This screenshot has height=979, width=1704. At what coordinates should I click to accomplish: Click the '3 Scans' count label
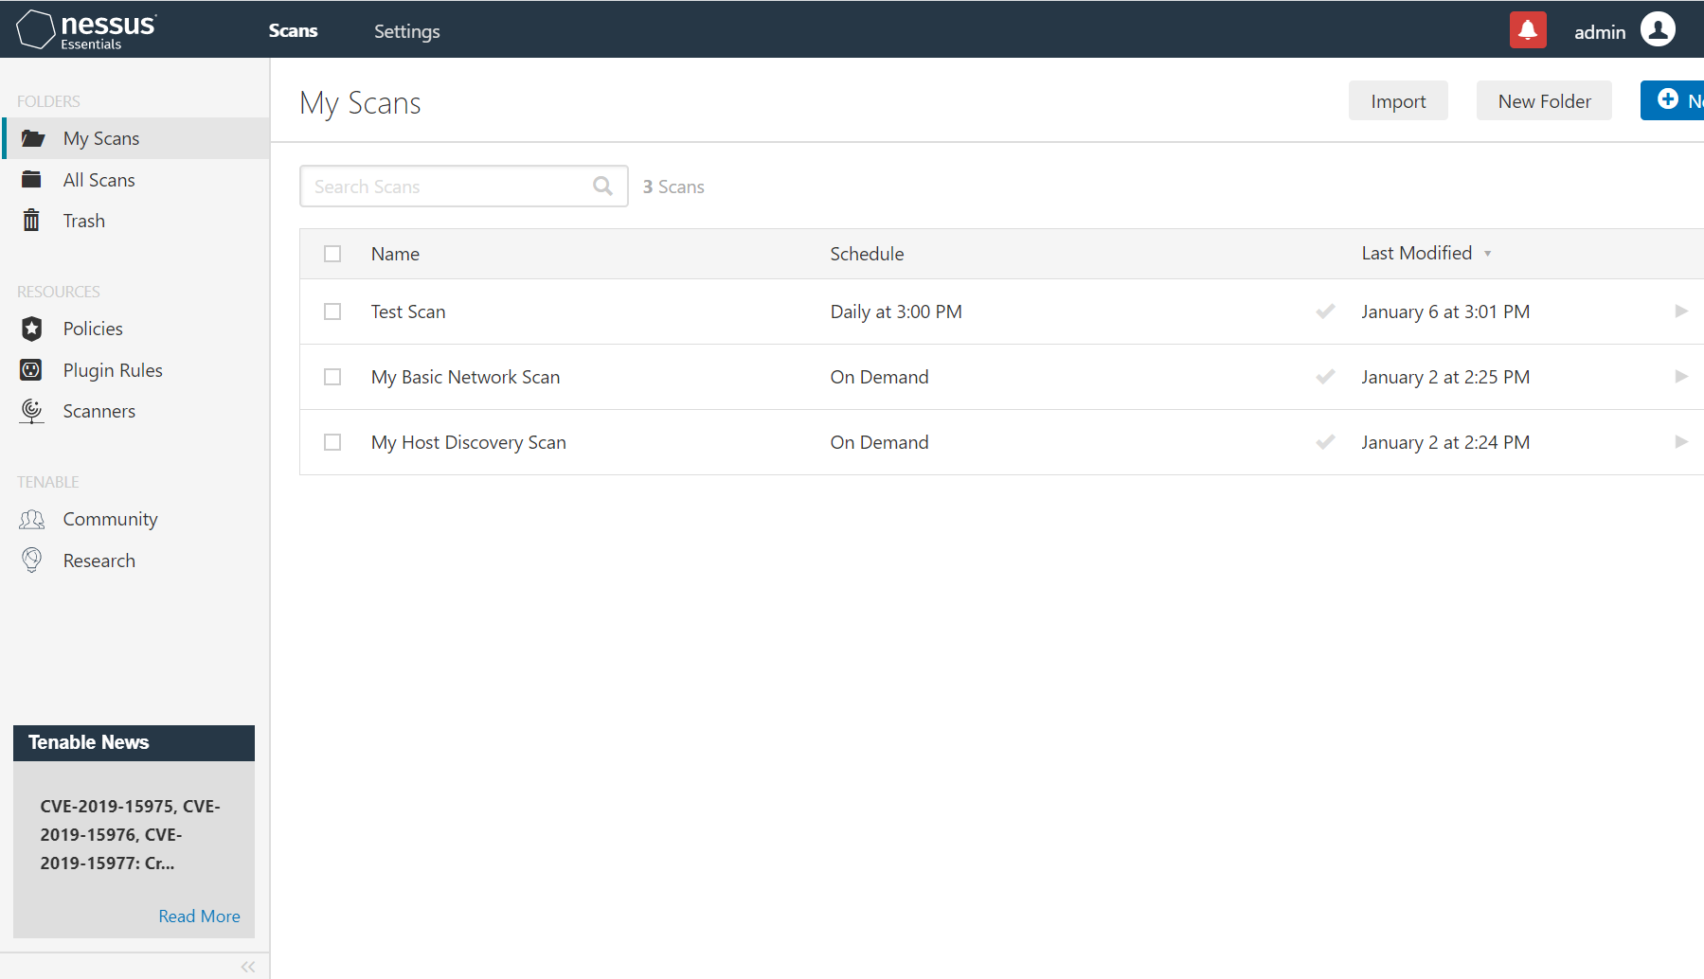tap(673, 187)
